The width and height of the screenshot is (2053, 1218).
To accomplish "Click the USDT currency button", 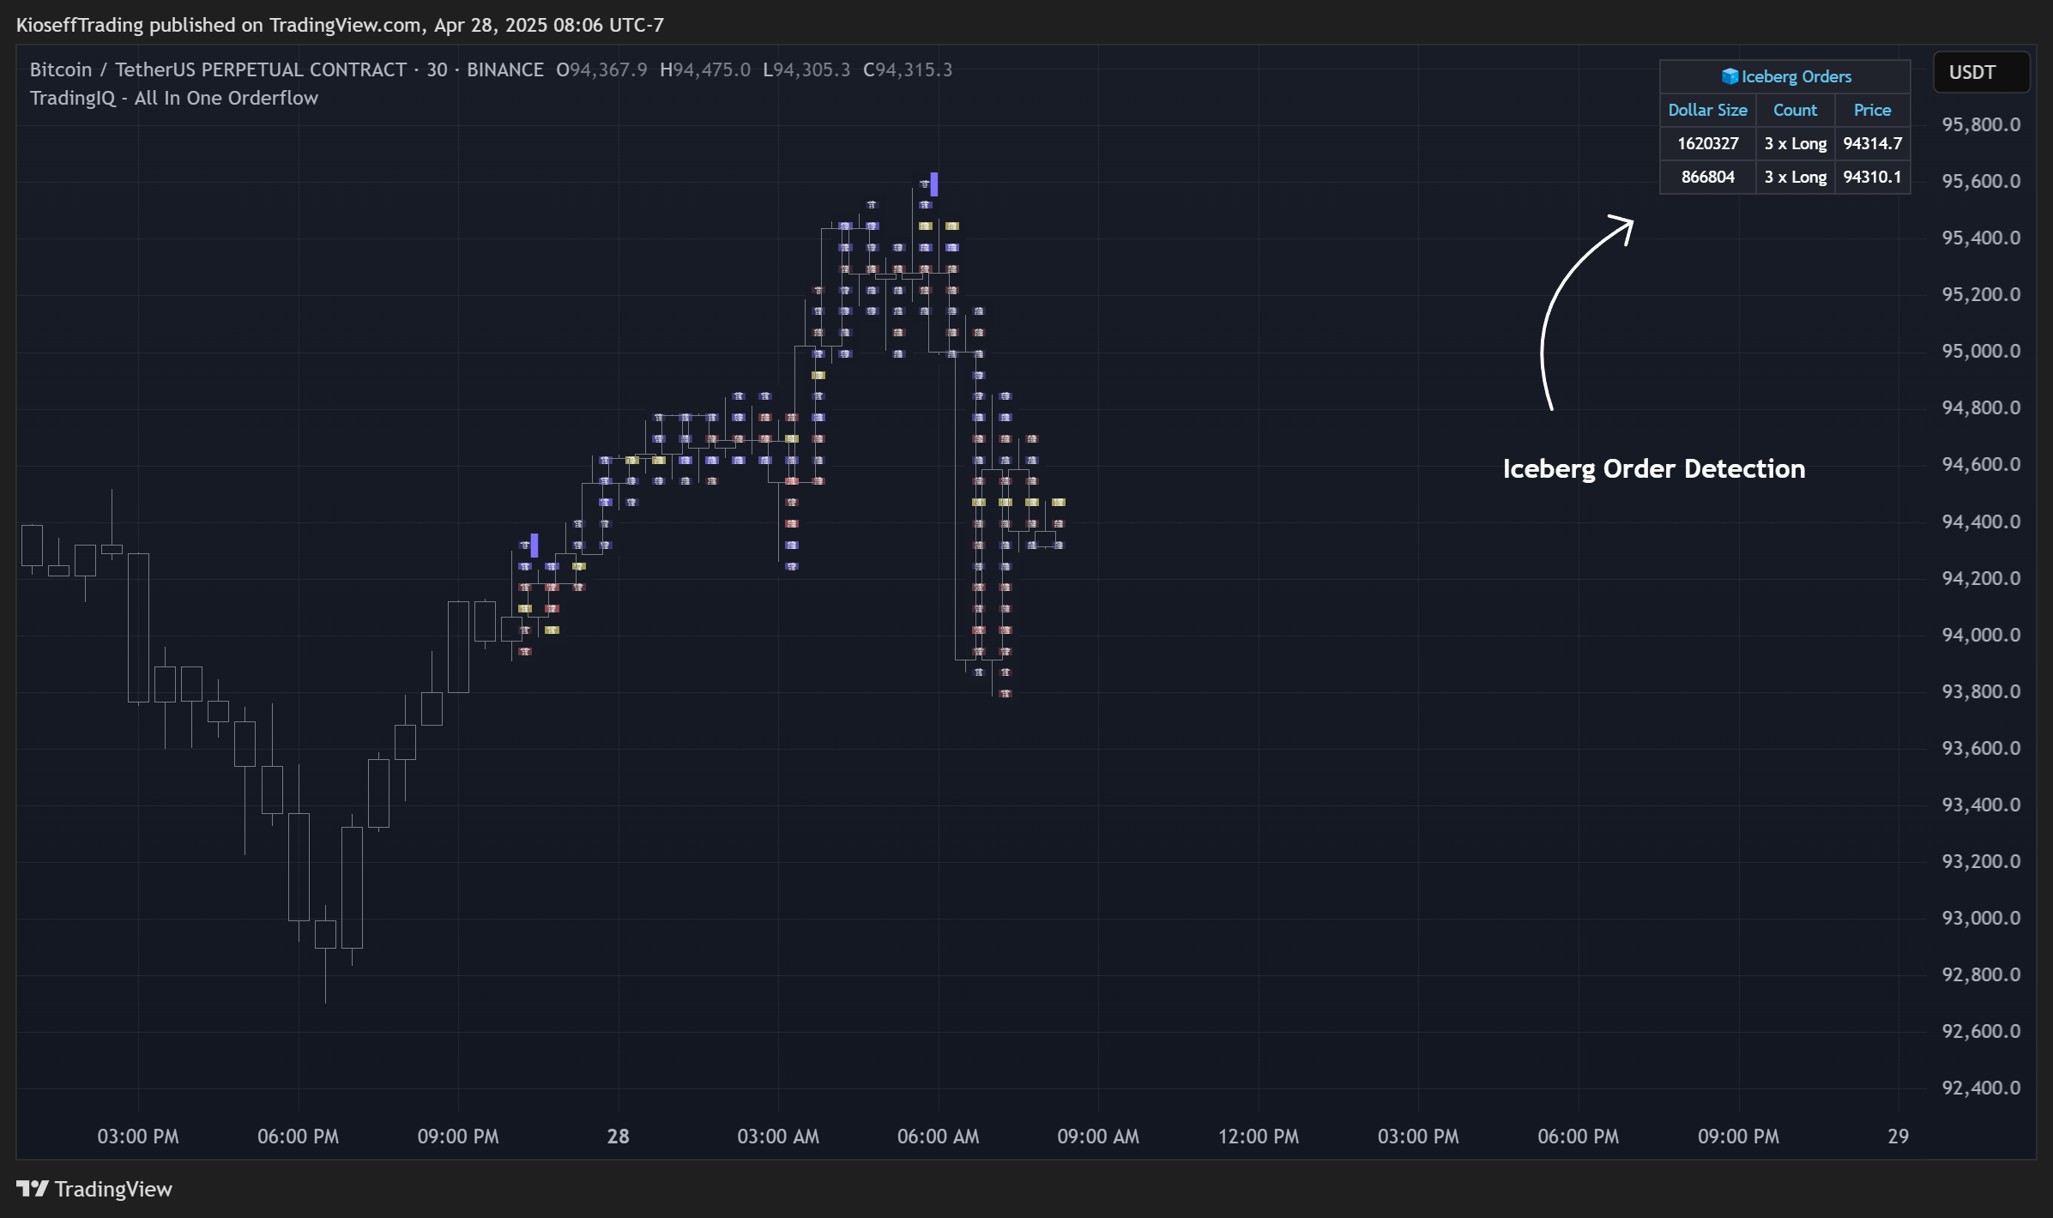I will tap(1981, 72).
